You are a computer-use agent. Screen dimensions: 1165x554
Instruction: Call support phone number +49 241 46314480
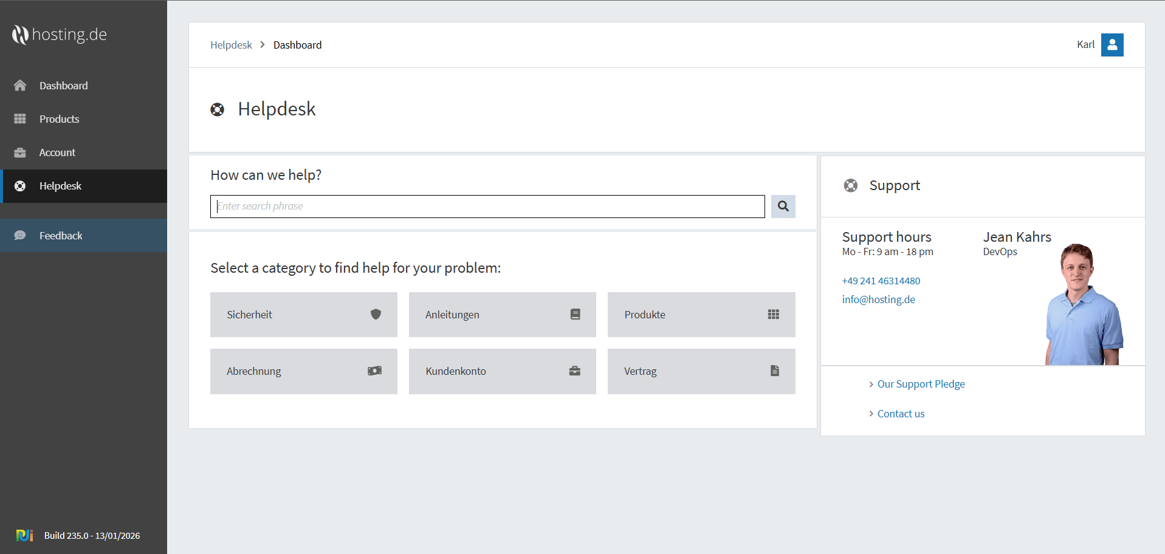(x=881, y=281)
